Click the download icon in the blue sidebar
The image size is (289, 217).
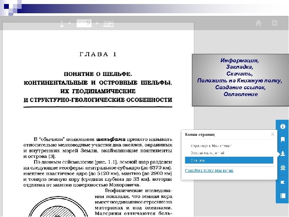(283, 154)
